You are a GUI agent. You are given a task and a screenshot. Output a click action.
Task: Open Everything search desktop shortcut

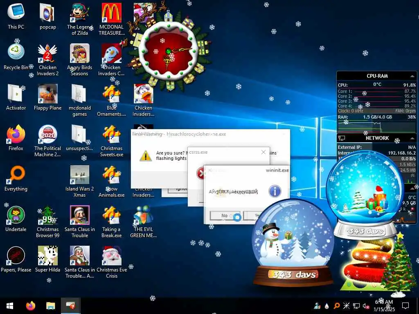[x=16, y=178]
